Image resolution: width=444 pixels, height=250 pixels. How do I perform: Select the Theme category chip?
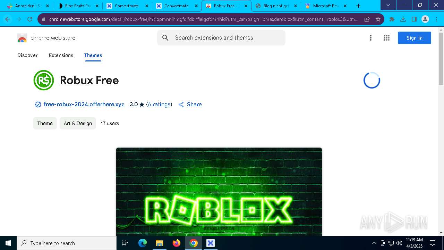pos(45,123)
